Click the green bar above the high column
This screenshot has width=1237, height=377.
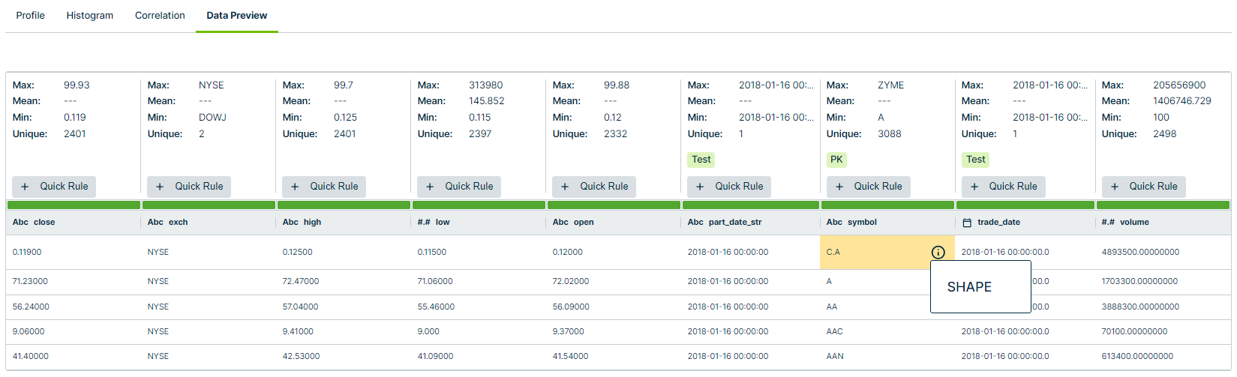tap(344, 205)
